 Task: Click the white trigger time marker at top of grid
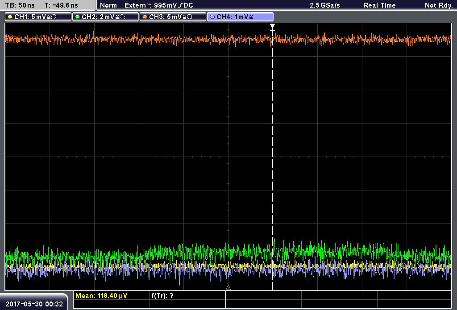[272, 29]
